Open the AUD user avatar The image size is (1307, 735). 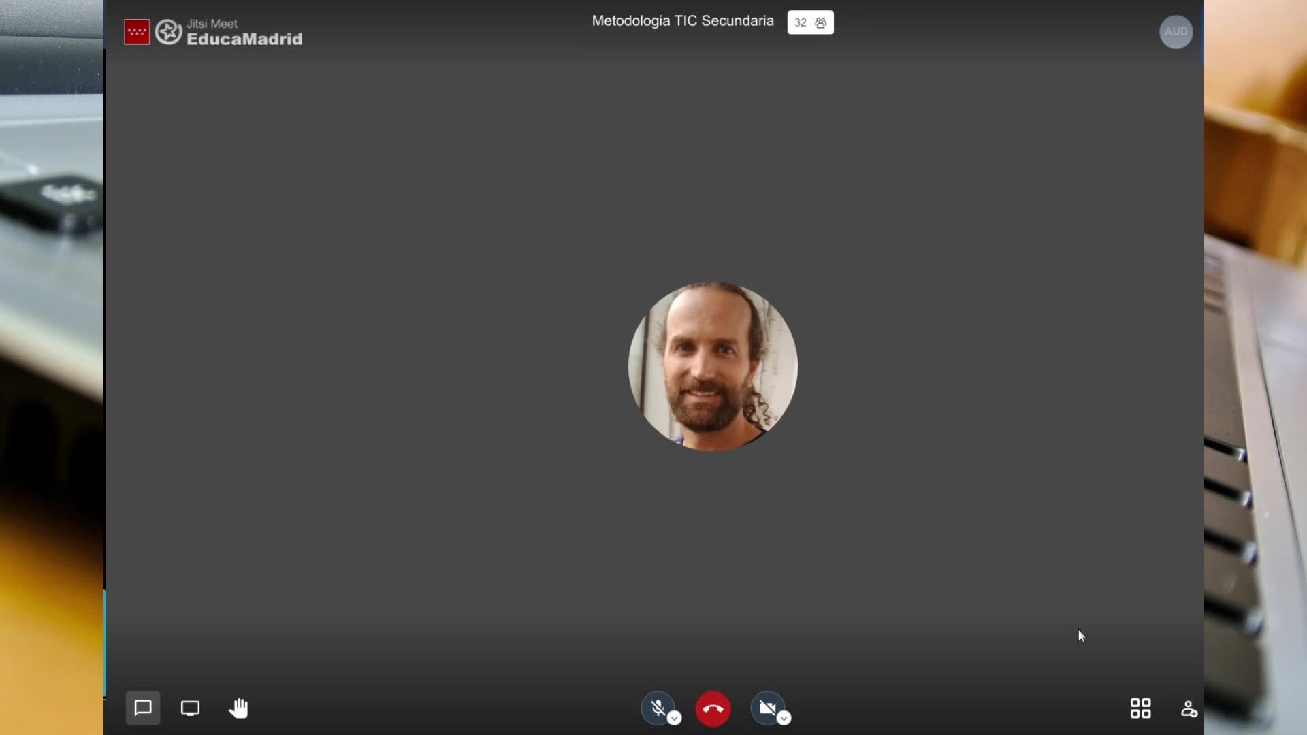(x=1176, y=32)
